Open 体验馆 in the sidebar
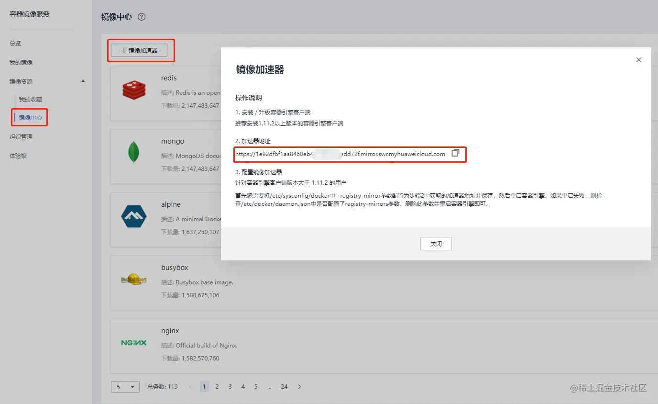658x404 pixels. point(18,156)
